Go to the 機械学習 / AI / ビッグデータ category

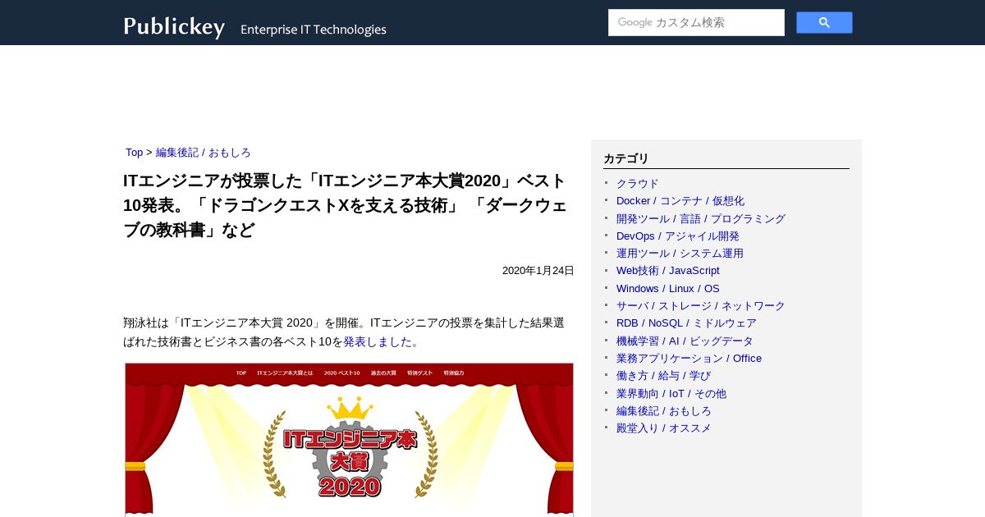[x=685, y=341]
